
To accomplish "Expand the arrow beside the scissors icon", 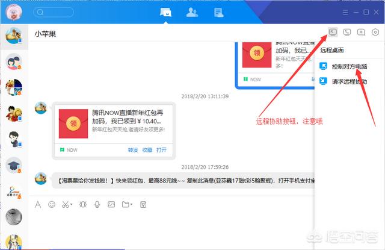I will pyautogui.click(x=72, y=205).
